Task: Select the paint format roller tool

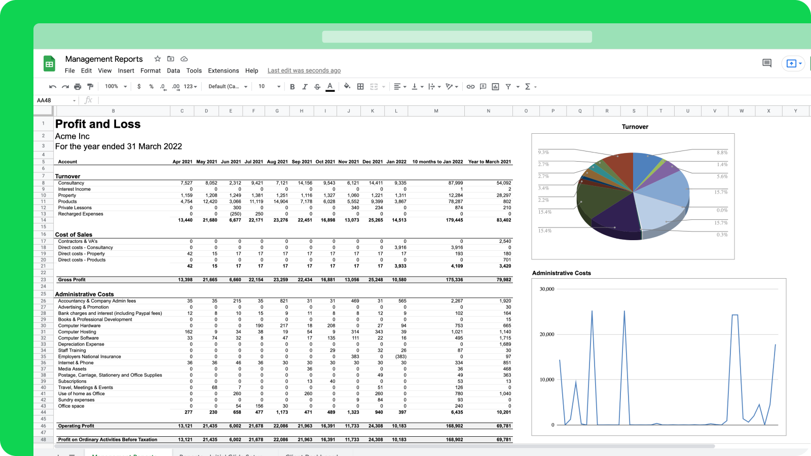Action: 90,87
